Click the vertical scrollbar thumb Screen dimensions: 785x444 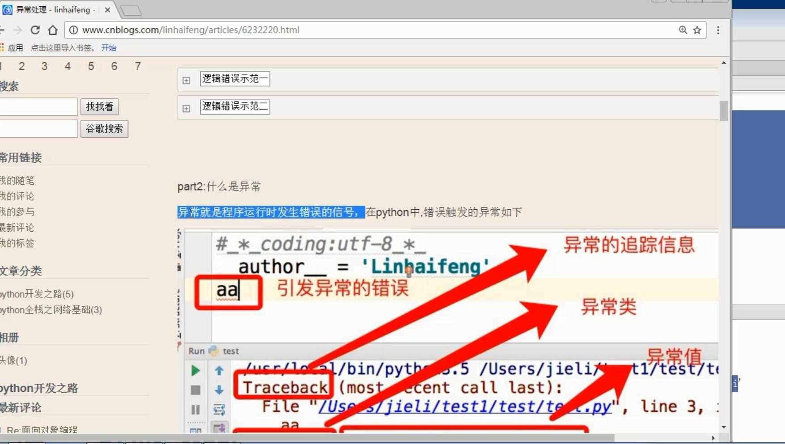point(724,111)
